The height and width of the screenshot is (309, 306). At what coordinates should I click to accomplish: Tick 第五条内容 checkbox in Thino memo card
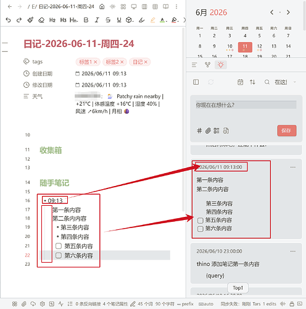[201, 221]
